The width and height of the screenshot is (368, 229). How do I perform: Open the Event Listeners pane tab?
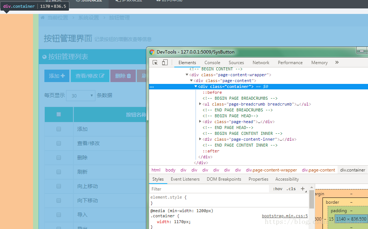pos(185,179)
